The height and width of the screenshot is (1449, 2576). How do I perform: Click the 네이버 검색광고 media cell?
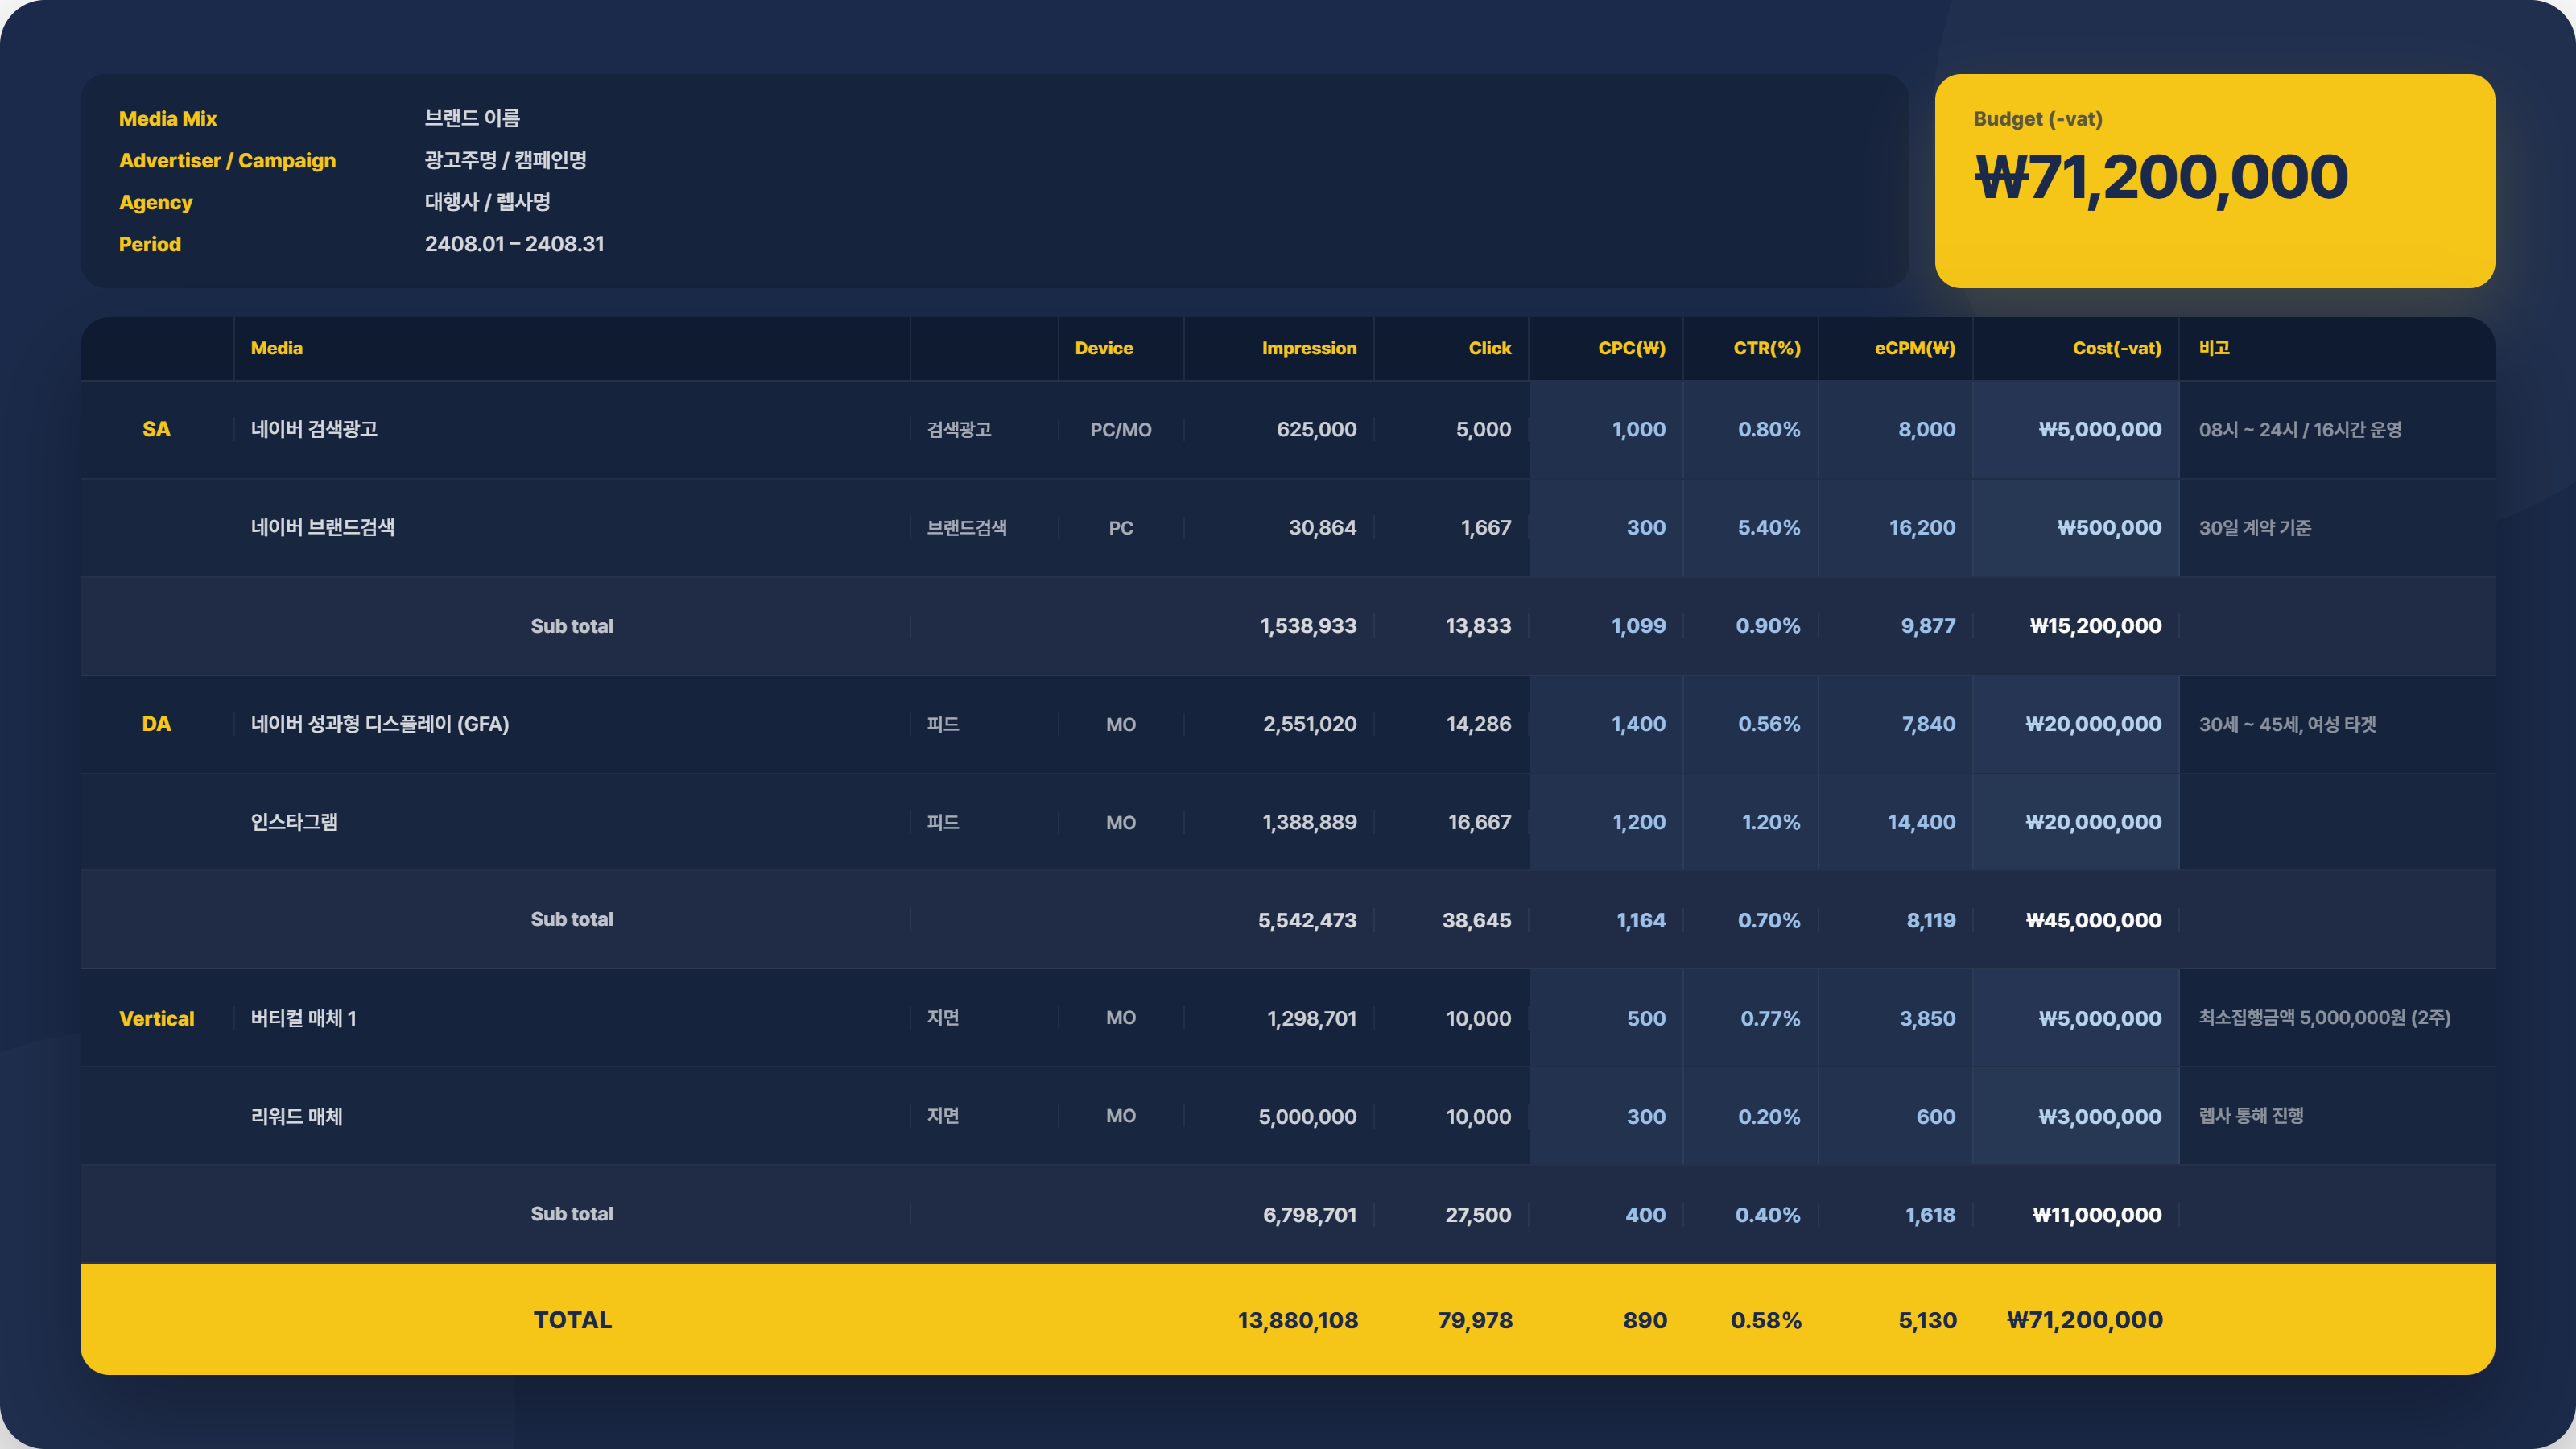click(x=314, y=429)
